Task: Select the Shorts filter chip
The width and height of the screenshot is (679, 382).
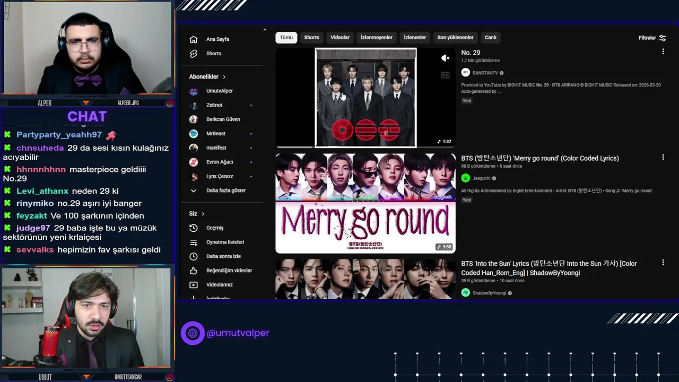Action: click(x=311, y=38)
